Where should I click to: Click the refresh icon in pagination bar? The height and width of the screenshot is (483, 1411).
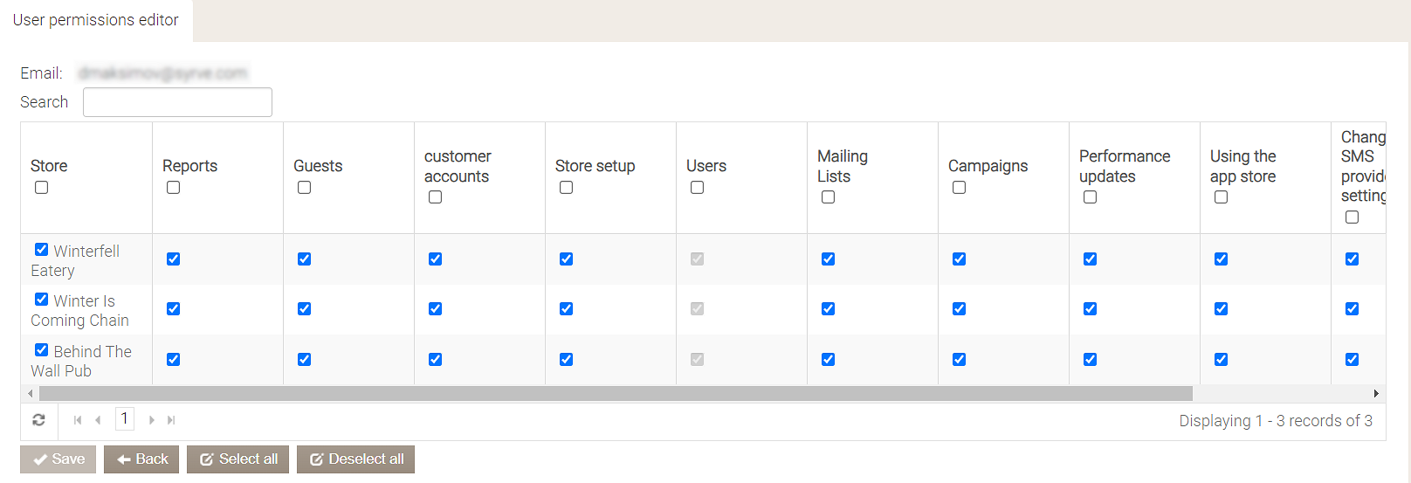tap(38, 420)
